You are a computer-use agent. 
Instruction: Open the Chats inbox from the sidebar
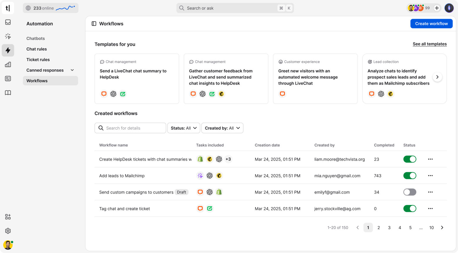coord(8,22)
